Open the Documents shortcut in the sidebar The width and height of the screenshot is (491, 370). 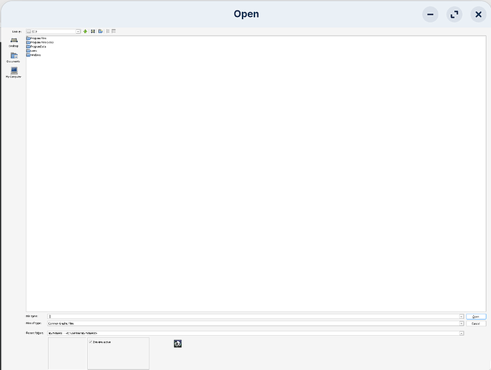(x=13, y=58)
